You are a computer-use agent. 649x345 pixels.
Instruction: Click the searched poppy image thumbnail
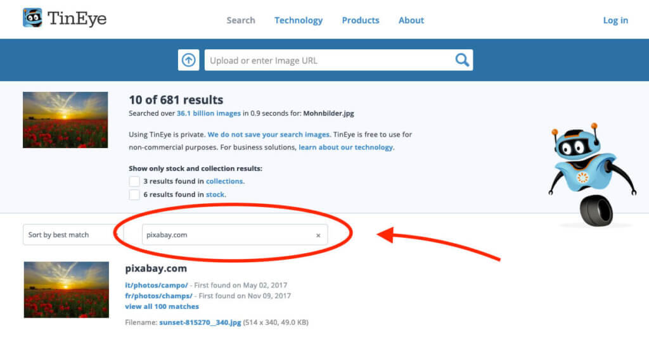tap(65, 120)
